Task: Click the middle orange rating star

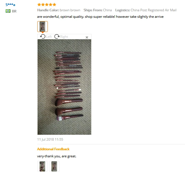Action: click(47, 5)
